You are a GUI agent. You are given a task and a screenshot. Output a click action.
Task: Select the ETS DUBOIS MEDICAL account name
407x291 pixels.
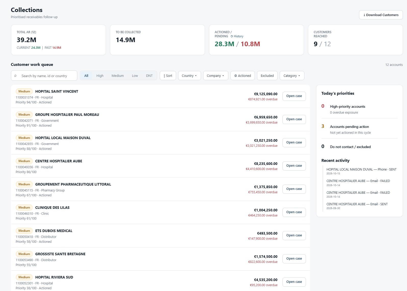click(54, 231)
